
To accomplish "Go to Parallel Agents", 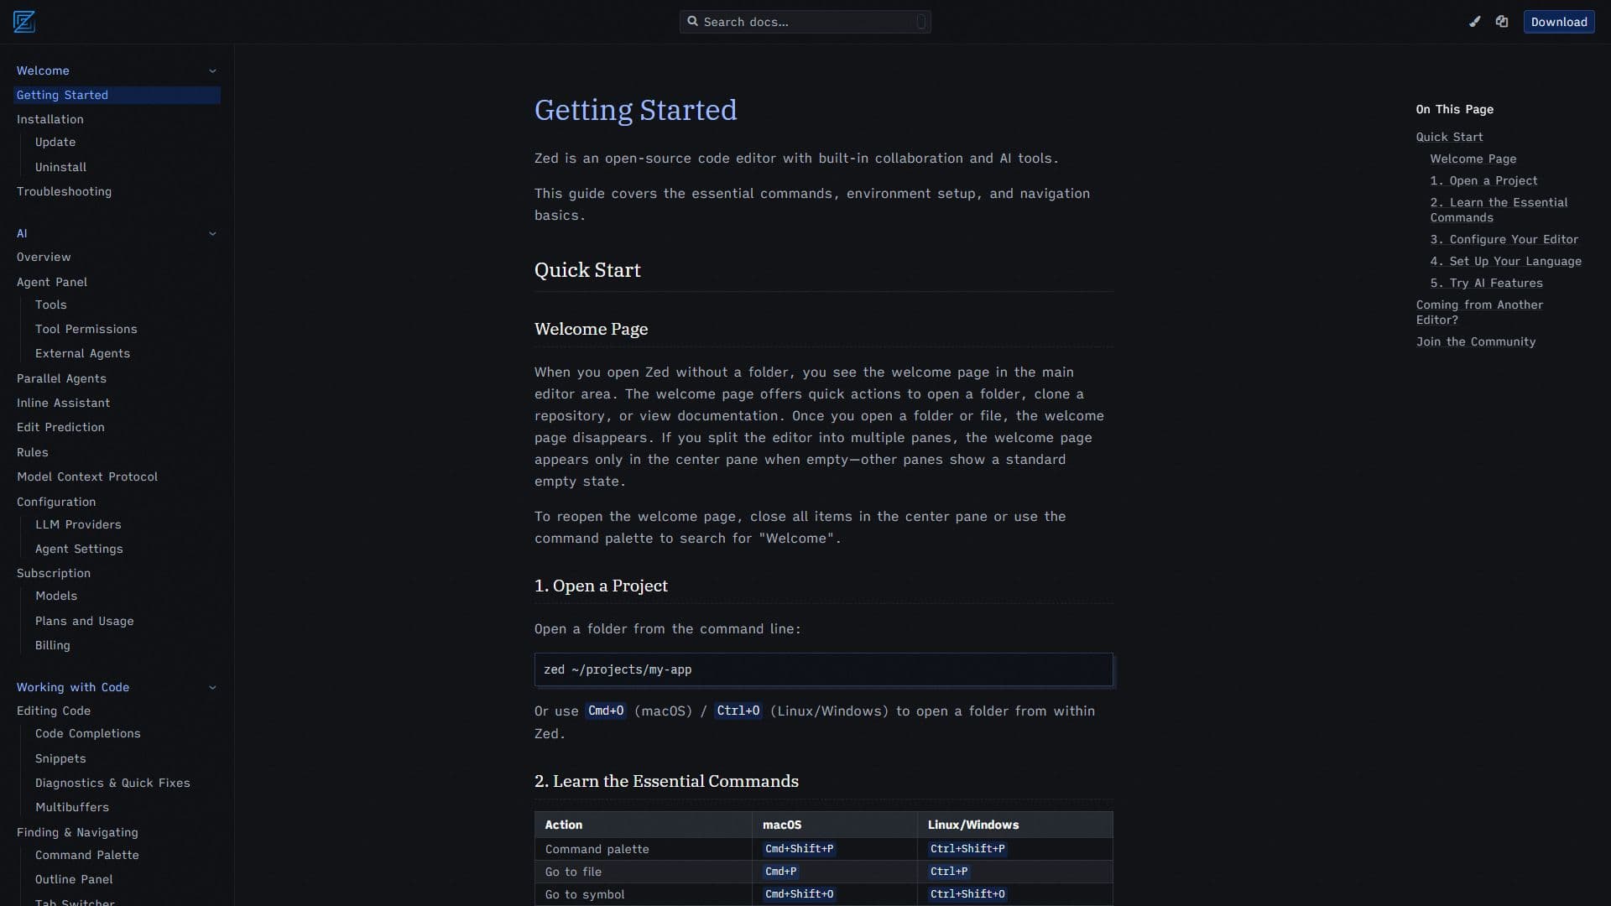I will 61,378.
